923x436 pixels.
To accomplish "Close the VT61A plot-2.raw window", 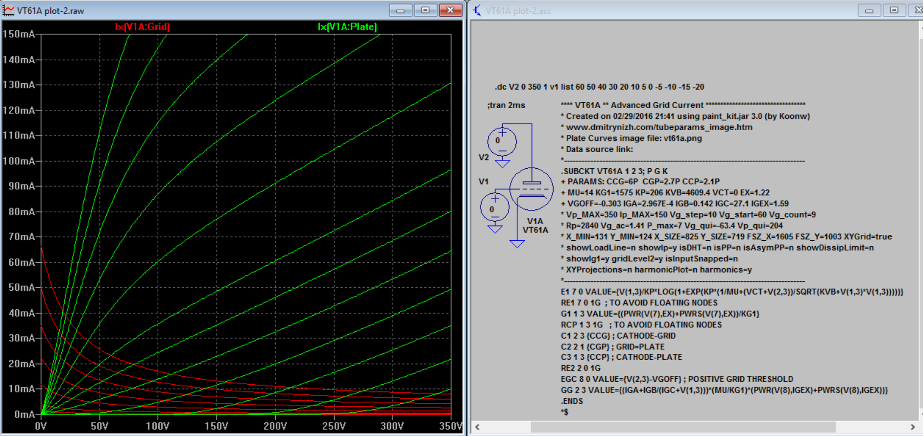I will point(450,10).
